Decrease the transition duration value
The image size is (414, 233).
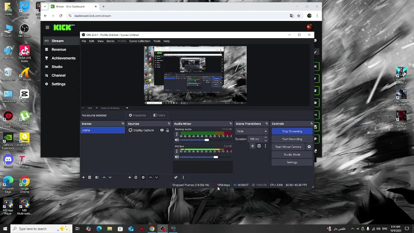(266, 141)
